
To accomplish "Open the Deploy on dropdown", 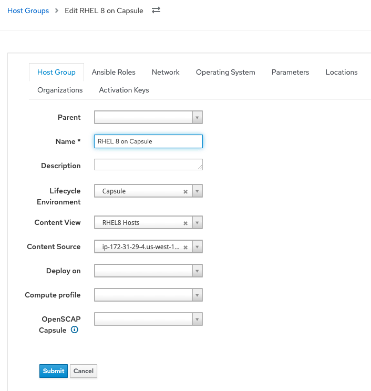I will [148, 271].
